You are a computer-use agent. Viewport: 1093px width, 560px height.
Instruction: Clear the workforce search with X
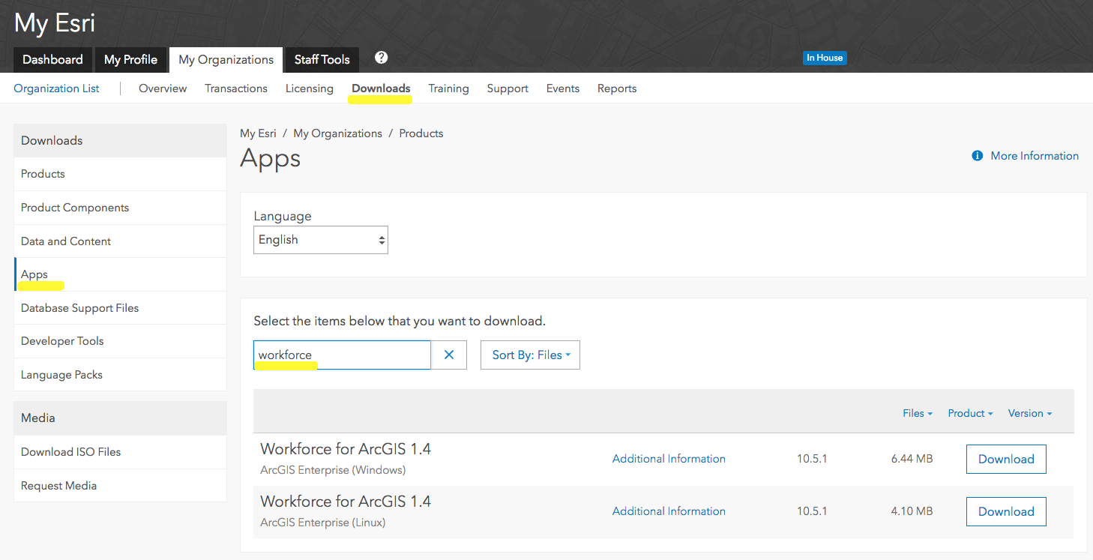(449, 355)
